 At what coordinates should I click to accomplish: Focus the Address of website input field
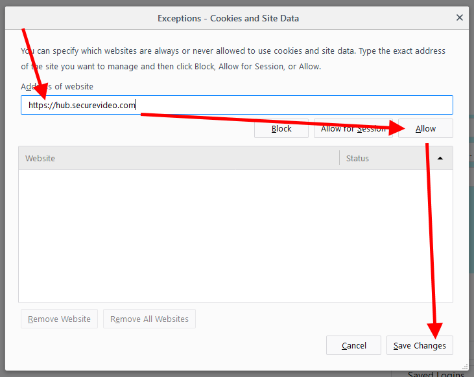292,105
